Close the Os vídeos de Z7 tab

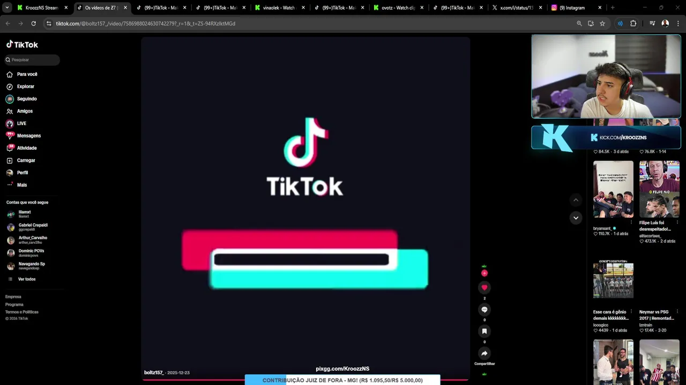tap(125, 8)
